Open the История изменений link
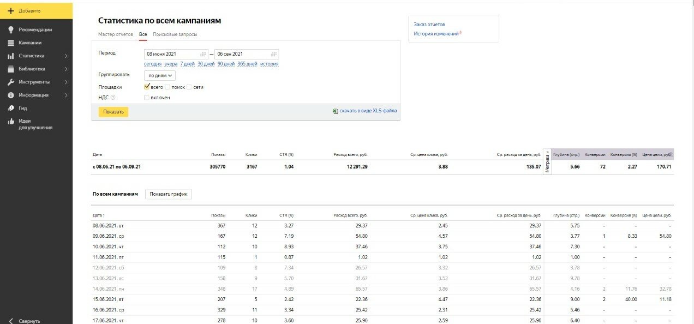The width and height of the screenshot is (694, 324). tap(436, 34)
